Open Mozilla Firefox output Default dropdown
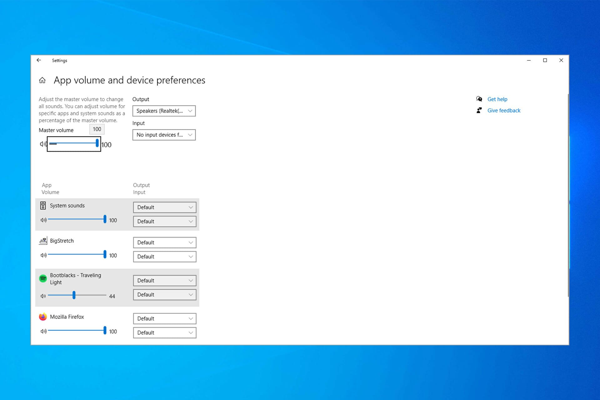The height and width of the screenshot is (400, 600). click(x=165, y=319)
